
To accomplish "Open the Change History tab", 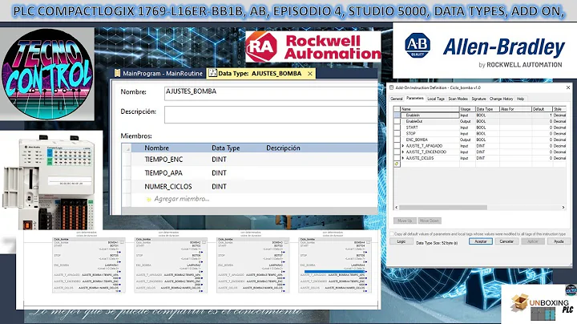I will 501,99.
